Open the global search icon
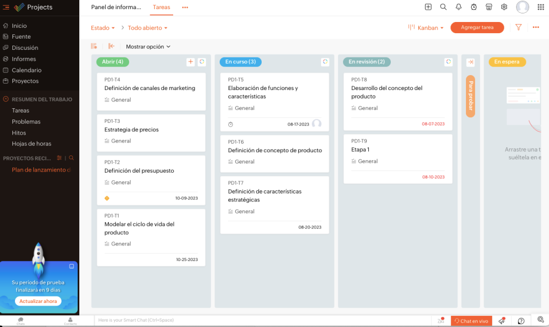The width and height of the screenshot is (549, 327). 443,7
